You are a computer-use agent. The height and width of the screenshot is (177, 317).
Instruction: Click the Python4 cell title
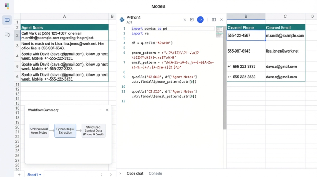point(134,17)
